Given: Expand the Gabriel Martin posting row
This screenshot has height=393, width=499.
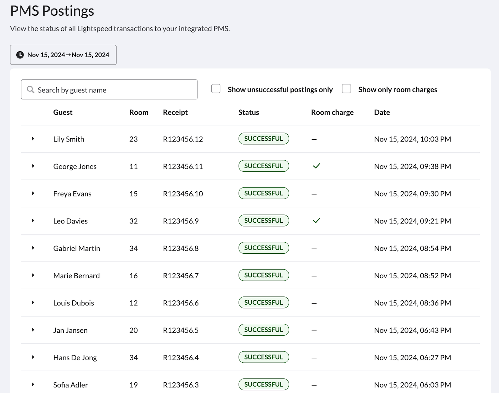Looking at the screenshot, I should pos(33,248).
